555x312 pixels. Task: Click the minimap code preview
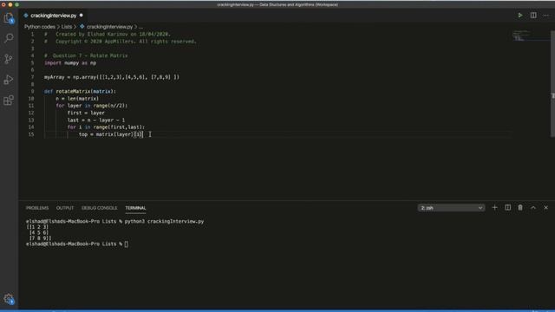click(x=521, y=36)
